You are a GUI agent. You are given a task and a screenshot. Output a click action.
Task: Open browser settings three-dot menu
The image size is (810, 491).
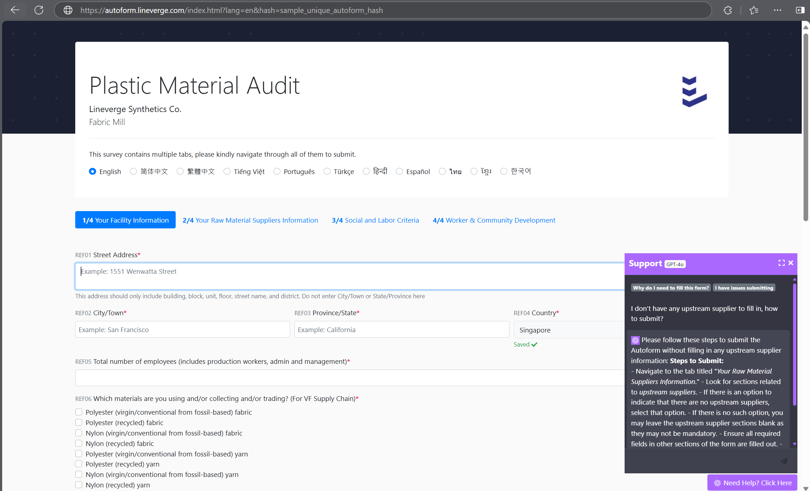click(777, 10)
